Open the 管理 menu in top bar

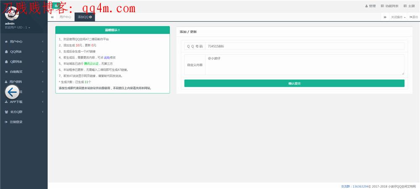tap(370, 6)
